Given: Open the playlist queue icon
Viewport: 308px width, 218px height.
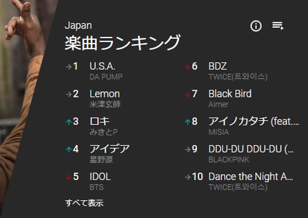Looking at the screenshot, I should [278, 26].
